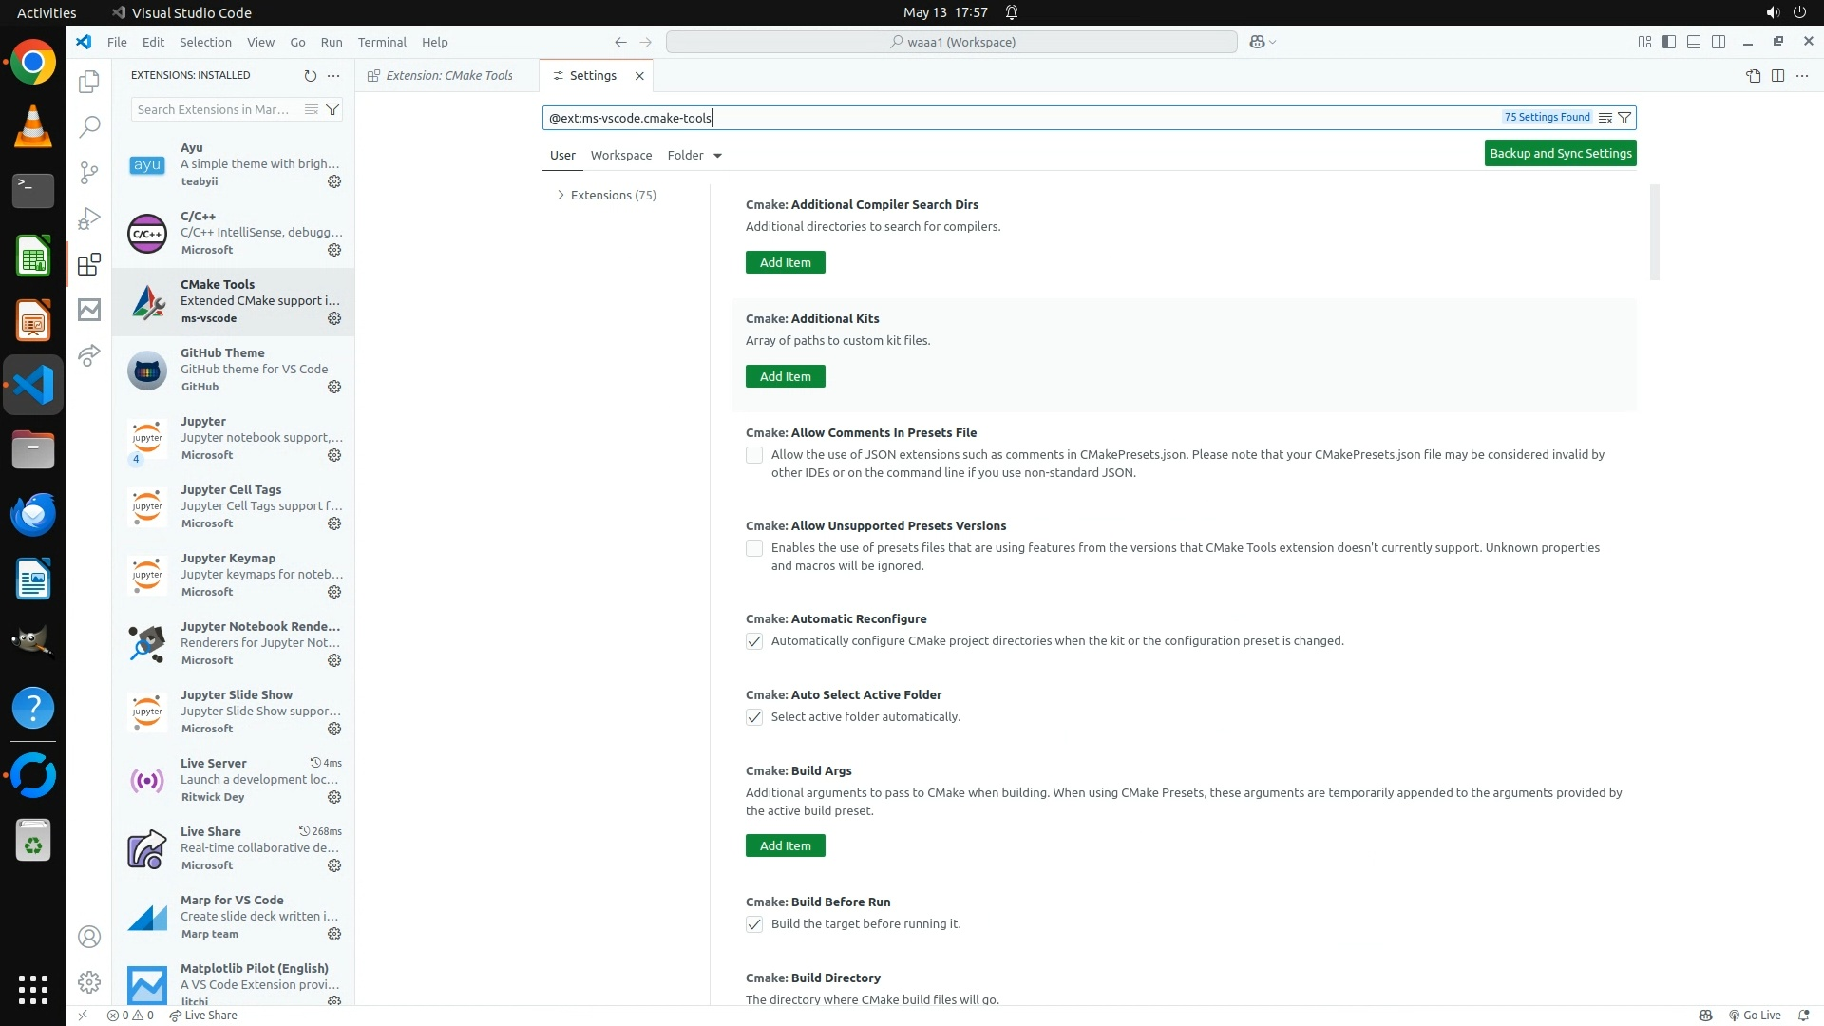Enable Allow Comments In Presets File checkbox
This screenshot has height=1026, width=1824.
[754, 455]
